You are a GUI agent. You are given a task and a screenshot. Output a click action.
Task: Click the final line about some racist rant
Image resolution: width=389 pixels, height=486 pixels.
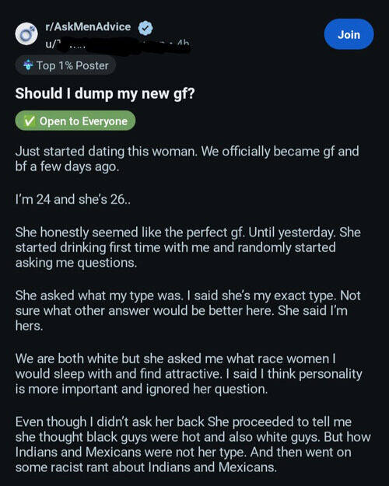coord(146,467)
